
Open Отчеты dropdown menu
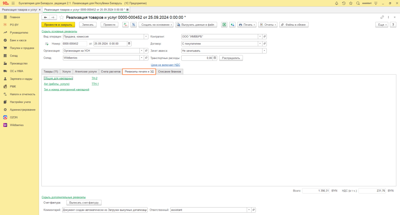pyautogui.click(x=268, y=25)
